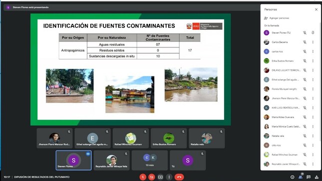This screenshot has width=322, height=181.
Task: Click Agregar personas link
Action: coord(277,18)
